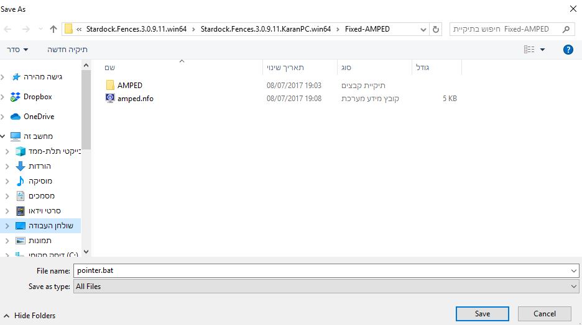Click Stardock.Fences.3.0.9.11.KaranPC.win64 path segment
Viewport: 582px width, 325px height.
click(x=266, y=29)
